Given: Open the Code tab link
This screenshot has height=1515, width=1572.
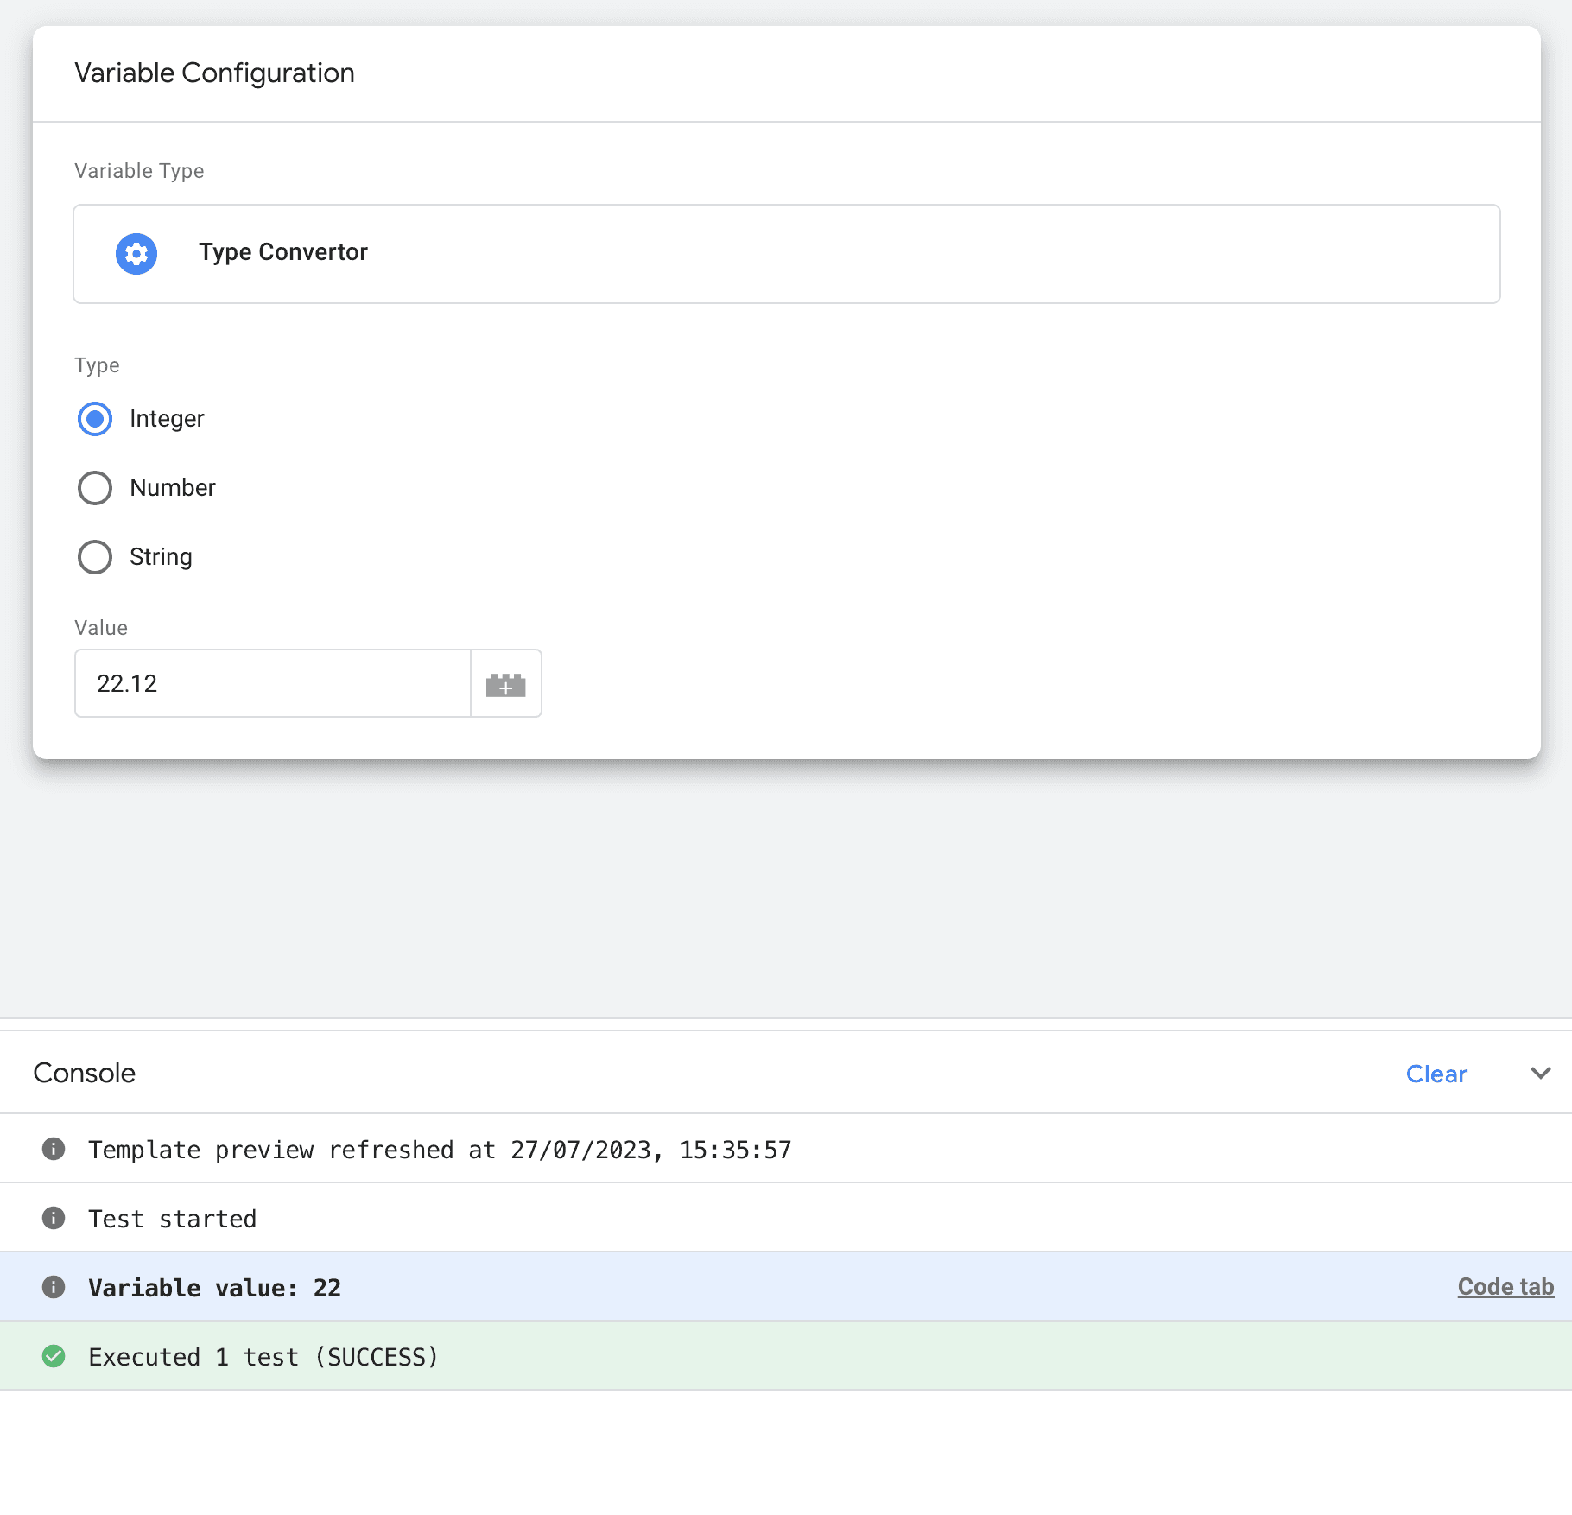Looking at the screenshot, I should 1505,1287.
